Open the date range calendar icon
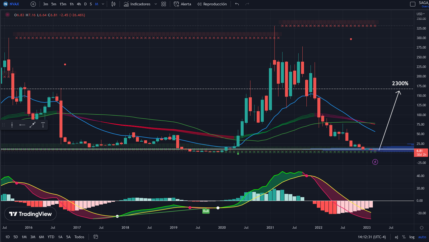This screenshot has width=429, height=242. (96, 237)
